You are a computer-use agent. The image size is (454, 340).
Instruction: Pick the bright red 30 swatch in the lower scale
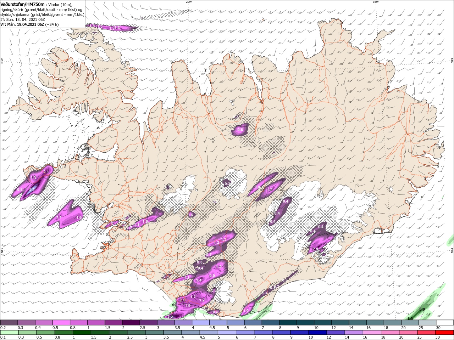point(445,333)
